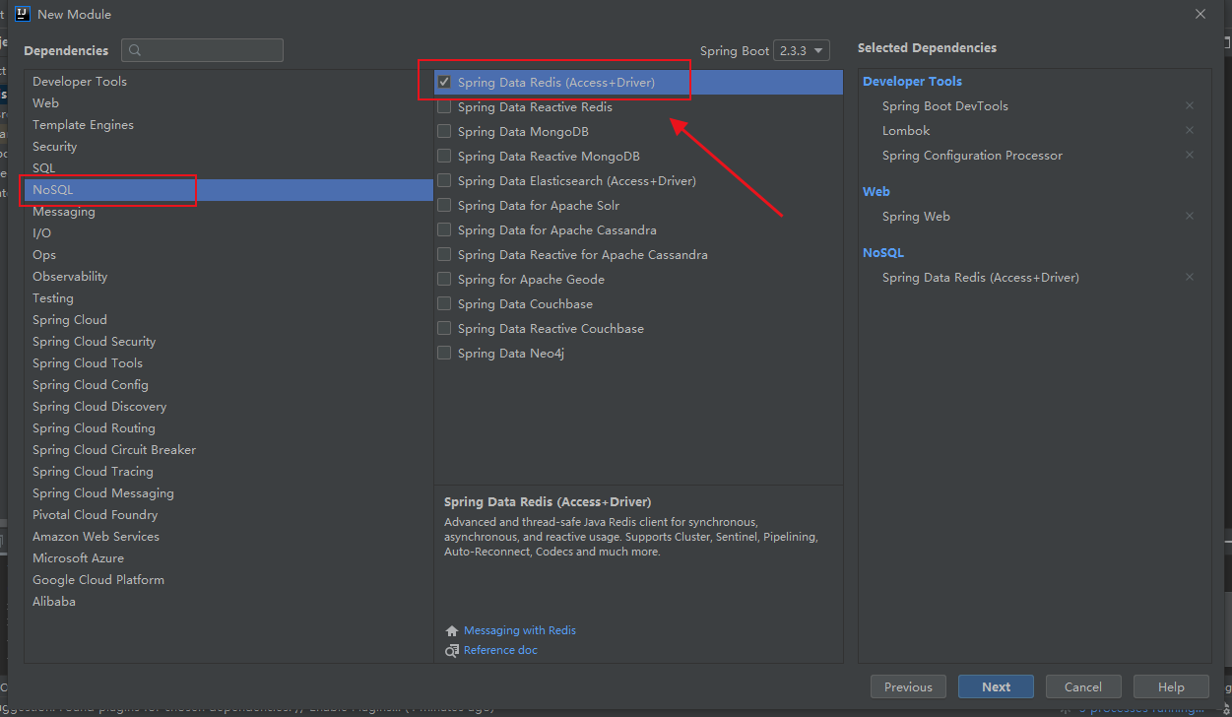
Task: Open Spring Cloud Routing category
Action: pos(228,427)
